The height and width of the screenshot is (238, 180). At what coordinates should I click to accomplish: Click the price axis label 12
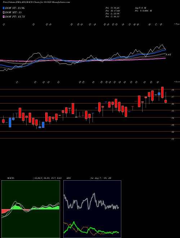tap(172, 132)
